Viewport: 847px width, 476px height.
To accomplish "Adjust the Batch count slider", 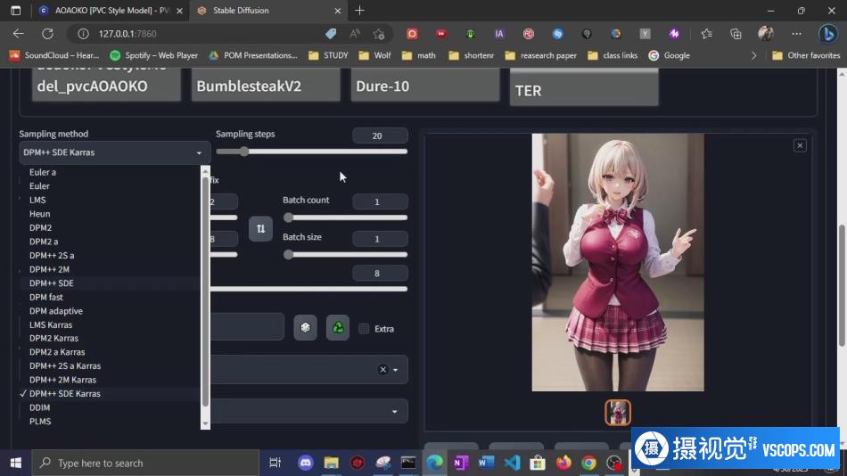I will (345, 217).
